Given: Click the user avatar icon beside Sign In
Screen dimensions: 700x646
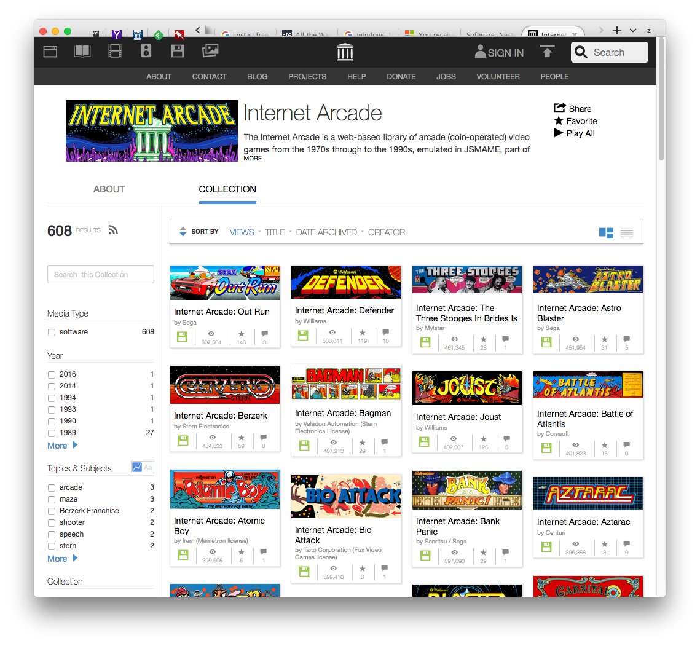Looking at the screenshot, I should (480, 52).
